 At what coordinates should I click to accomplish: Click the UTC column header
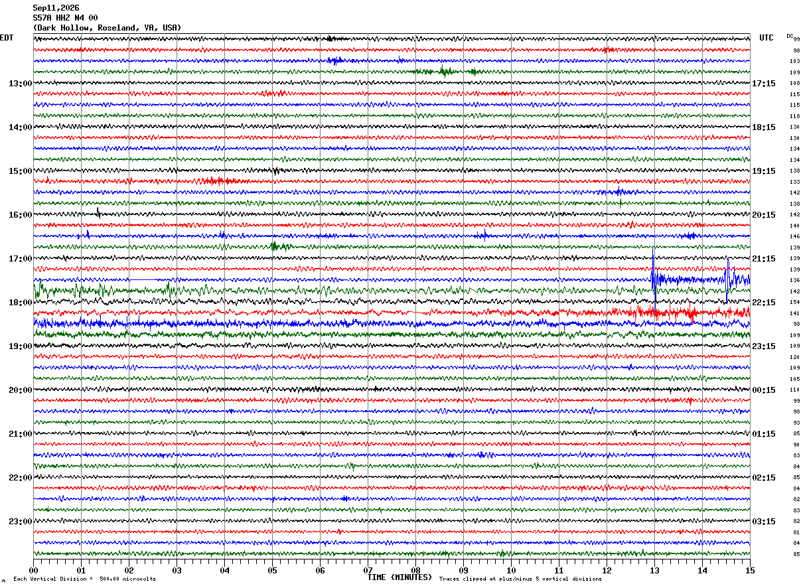[767, 38]
